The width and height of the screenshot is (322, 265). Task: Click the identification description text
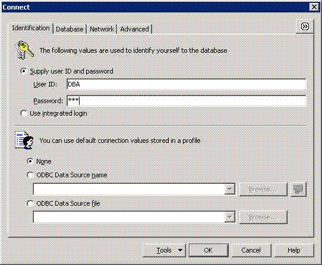click(x=133, y=50)
